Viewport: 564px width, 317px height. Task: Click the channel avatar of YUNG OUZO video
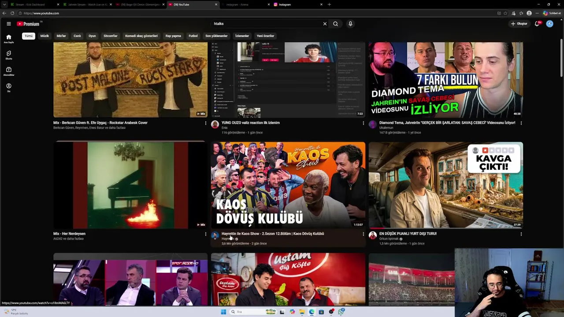tap(215, 125)
